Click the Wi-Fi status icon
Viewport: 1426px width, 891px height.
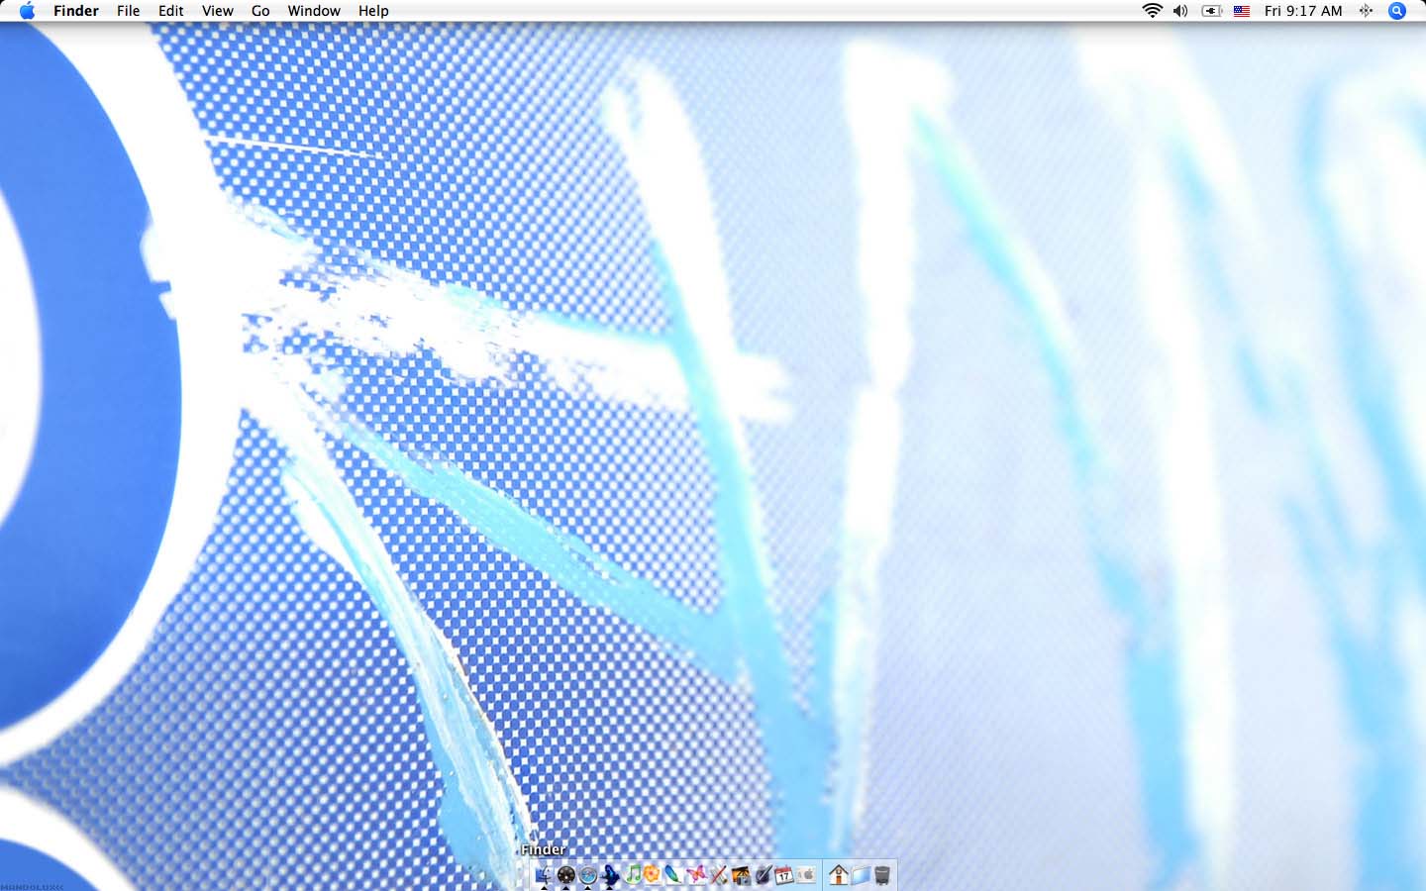point(1152,11)
